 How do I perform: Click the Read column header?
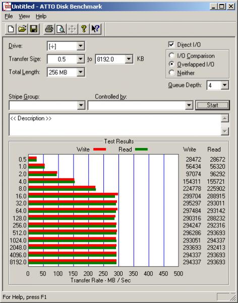pyautogui.click(x=214, y=149)
